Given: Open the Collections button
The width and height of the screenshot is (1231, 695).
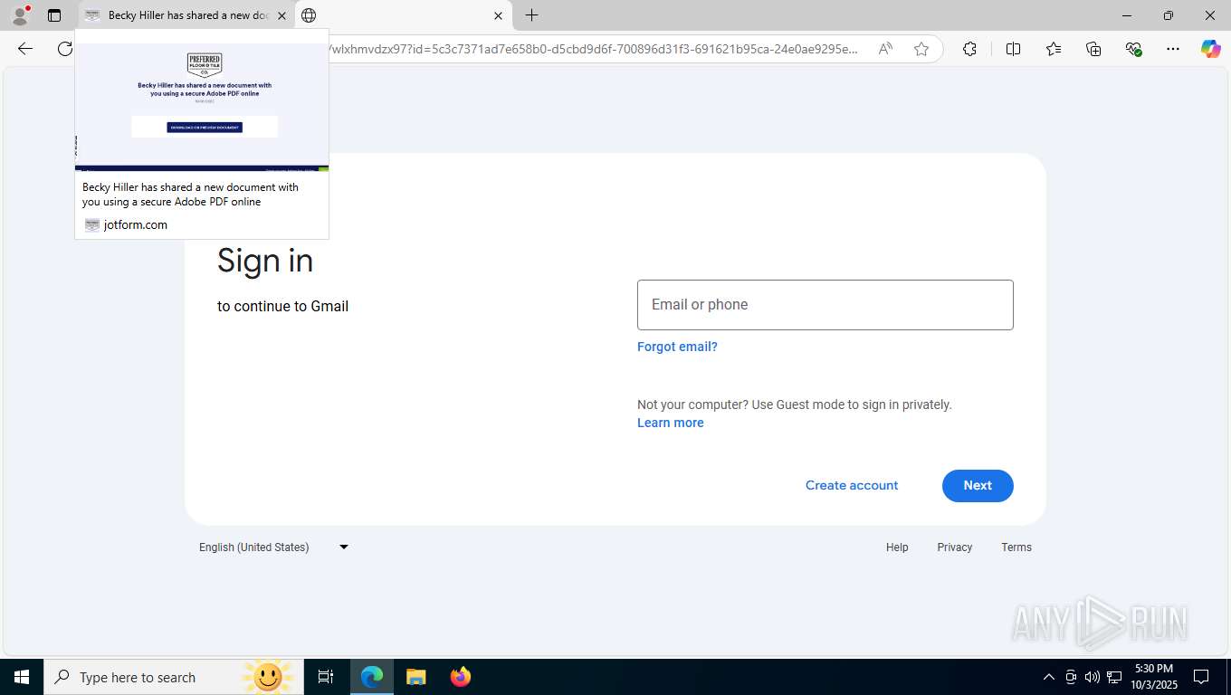Looking at the screenshot, I should point(1093,49).
